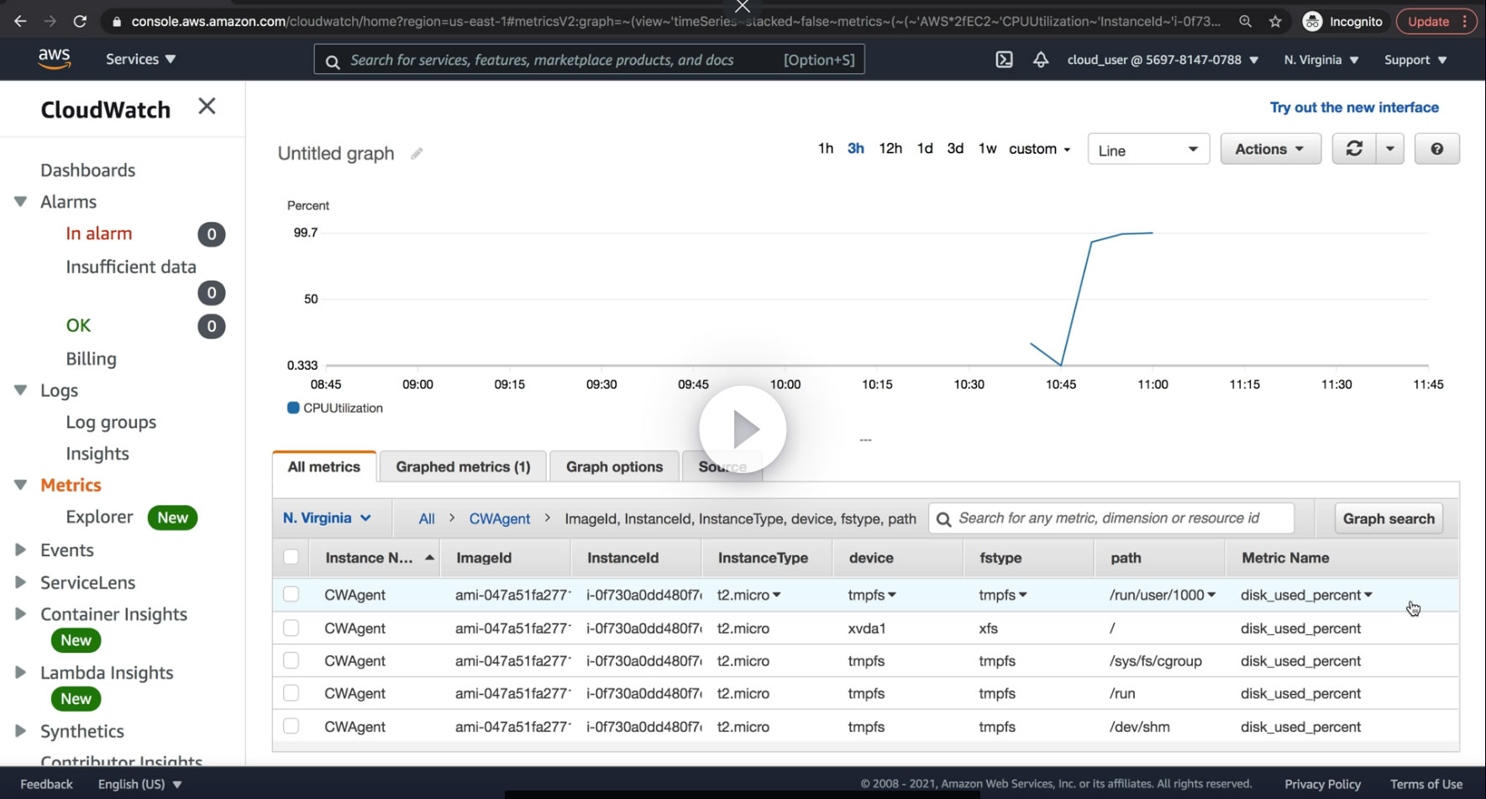The width and height of the screenshot is (1486, 799).
Task: Select the 1w time range
Action: 987,149
